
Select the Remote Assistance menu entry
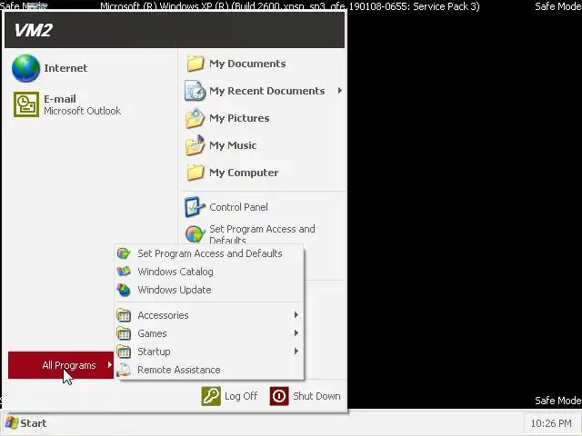pyautogui.click(x=209, y=370)
